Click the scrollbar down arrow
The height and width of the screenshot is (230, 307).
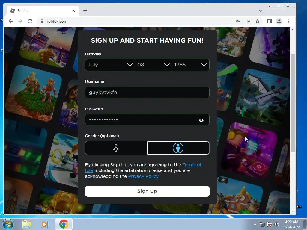coord(293,211)
